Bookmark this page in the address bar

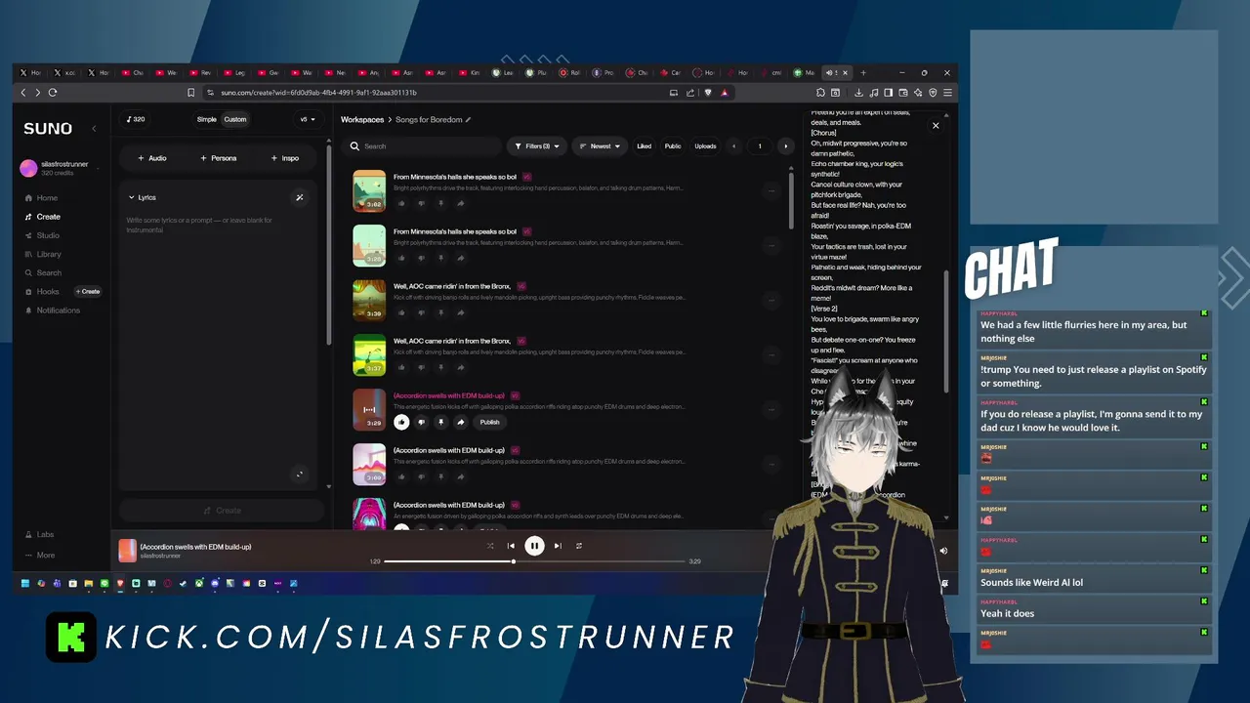pyautogui.click(x=191, y=93)
